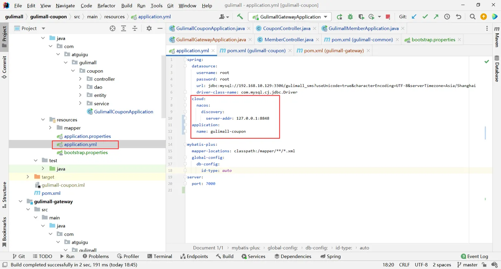Run GulimallGatewayApplication with the rerun icon
The width and height of the screenshot is (501, 269).
pos(339,17)
